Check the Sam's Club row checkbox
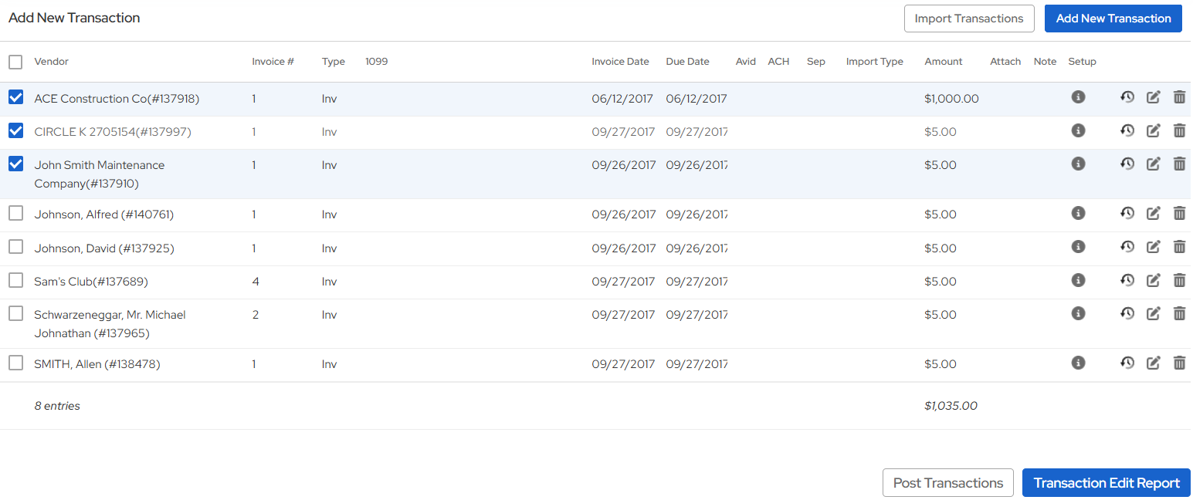This screenshot has height=500, width=1193. [15, 281]
